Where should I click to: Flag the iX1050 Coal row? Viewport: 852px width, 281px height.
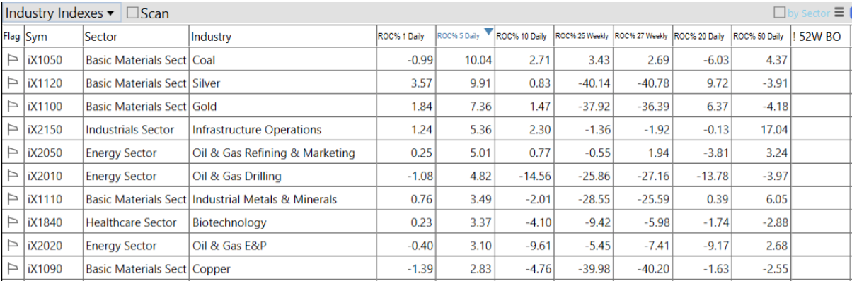12,60
